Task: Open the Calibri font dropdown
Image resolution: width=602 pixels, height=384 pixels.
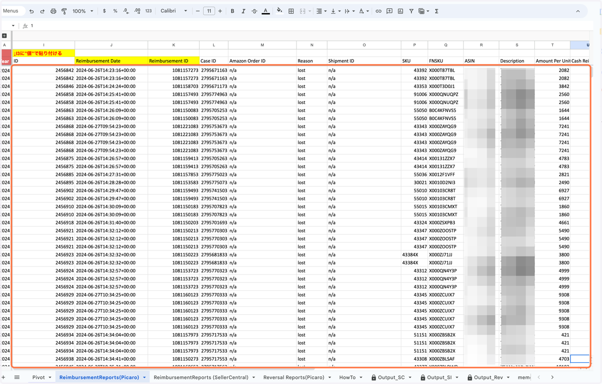Action: point(174,11)
